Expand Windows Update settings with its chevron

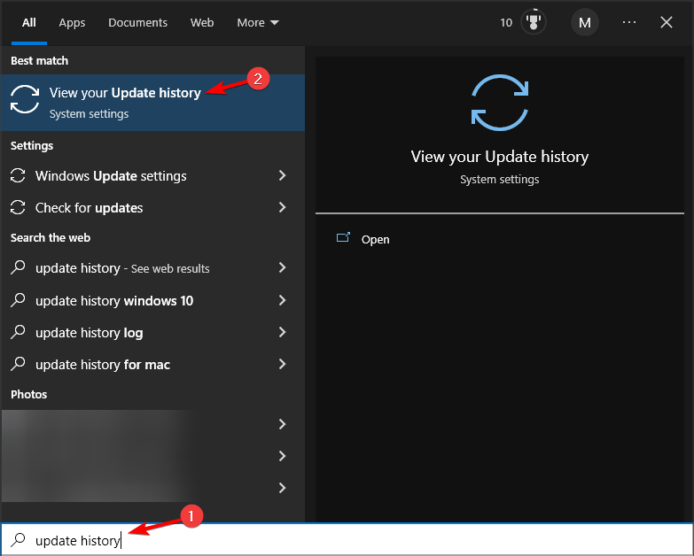pos(282,175)
